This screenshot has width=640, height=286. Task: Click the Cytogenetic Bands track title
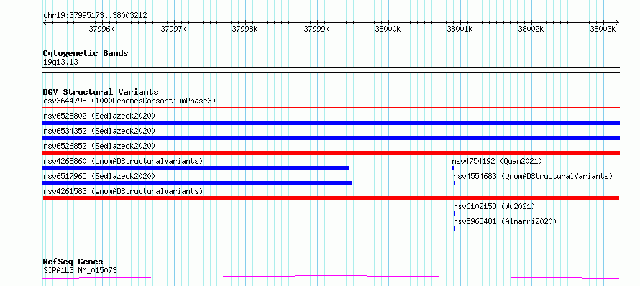pos(86,53)
